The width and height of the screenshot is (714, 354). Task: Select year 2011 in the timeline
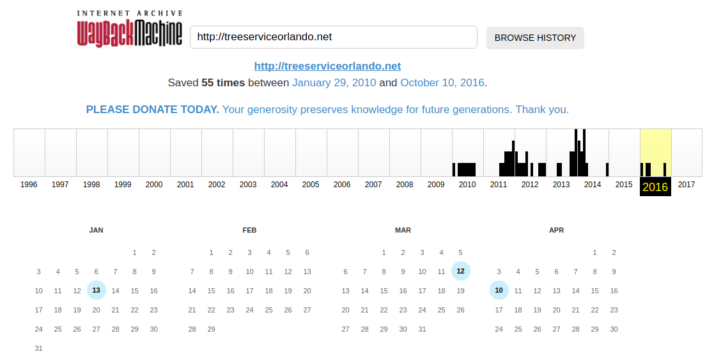pos(499,184)
